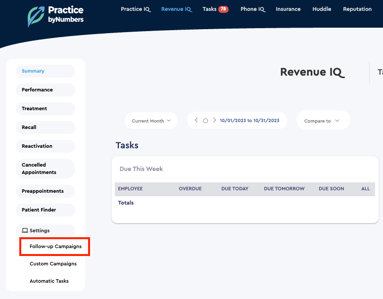Image resolution: width=383 pixels, height=299 pixels.
Task: Click the Tasks 78 notification badge
Action: click(x=223, y=9)
